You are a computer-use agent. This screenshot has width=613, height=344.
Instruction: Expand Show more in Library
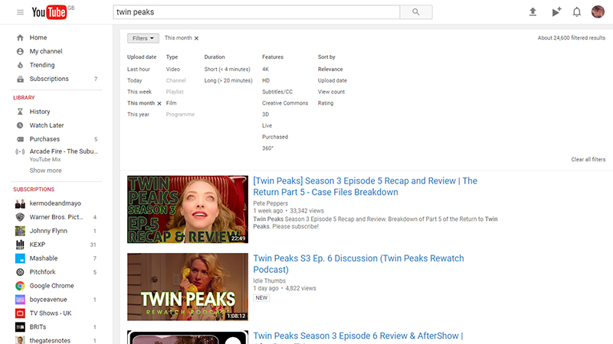[x=45, y=170]
